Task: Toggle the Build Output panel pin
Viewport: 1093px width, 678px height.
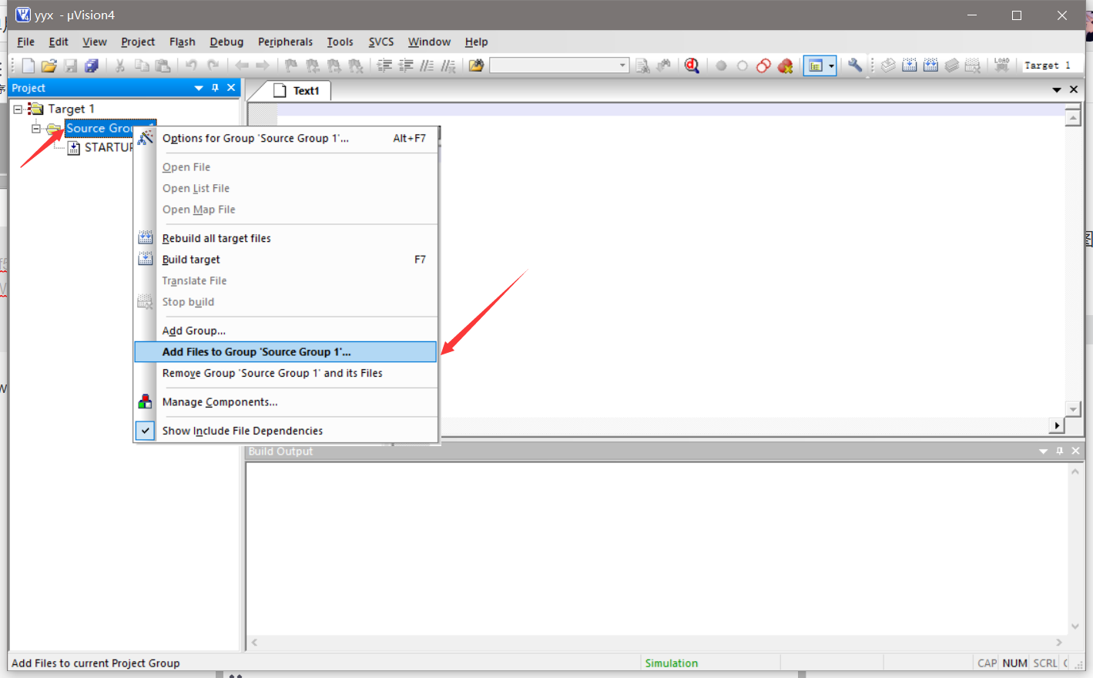Action: pyautogui.click(x=1060, y=451)
